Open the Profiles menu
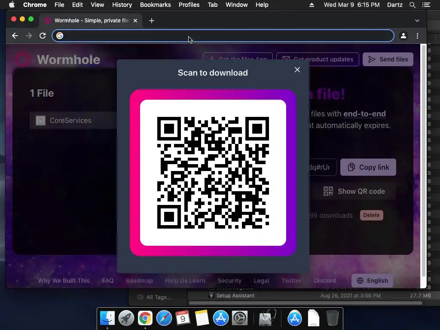Viewport: 440px width, 330px height. [189, 5]
